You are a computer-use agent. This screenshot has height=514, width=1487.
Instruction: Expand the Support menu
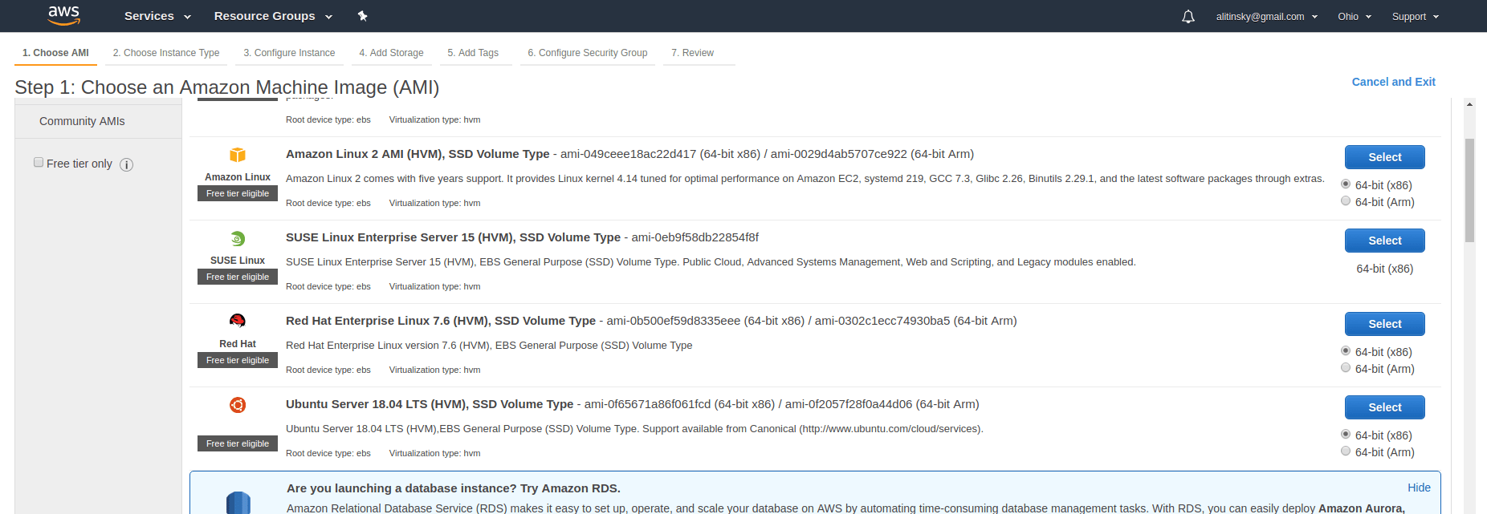(x=1415, y=17)
